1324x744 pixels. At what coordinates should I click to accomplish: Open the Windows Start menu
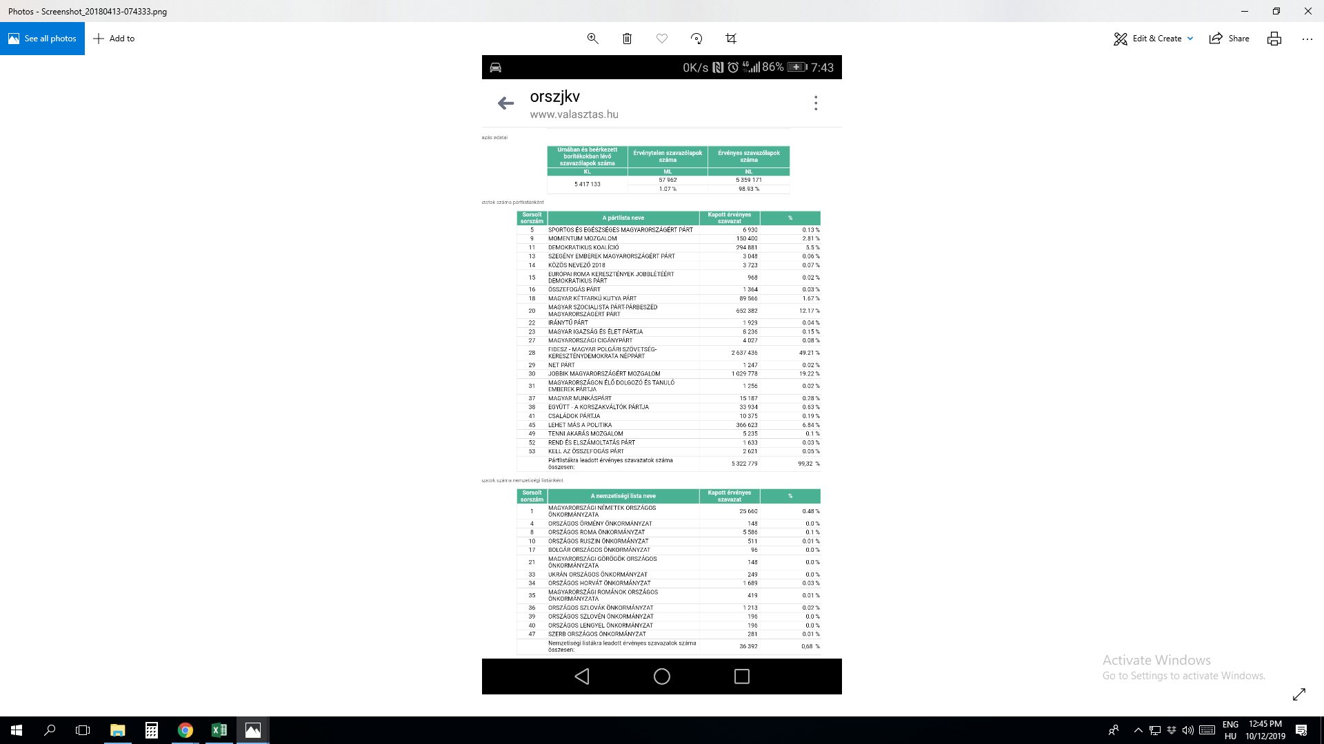[17, 730]
